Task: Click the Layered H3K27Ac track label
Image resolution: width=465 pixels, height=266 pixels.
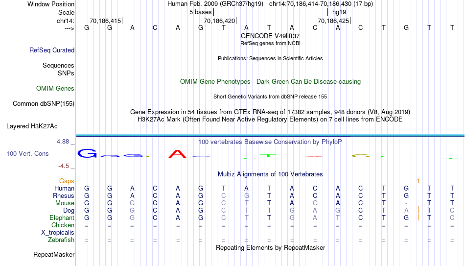Action: (x=32, y=126)
